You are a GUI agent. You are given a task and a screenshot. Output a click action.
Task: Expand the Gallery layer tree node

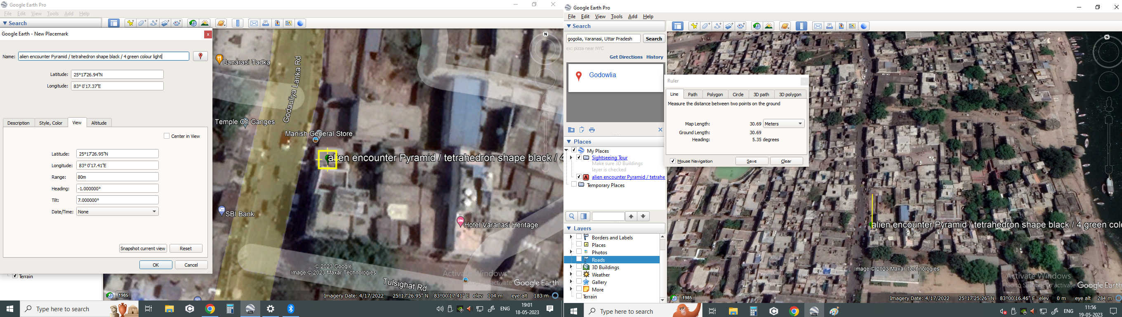click(570, 282)
